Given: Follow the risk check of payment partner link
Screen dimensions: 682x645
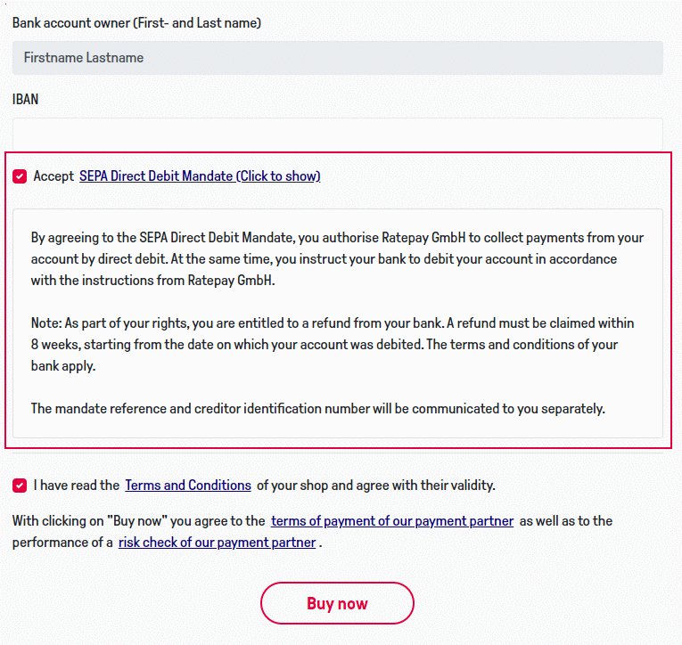Looking at the screenshot, I should pos(217,542).
